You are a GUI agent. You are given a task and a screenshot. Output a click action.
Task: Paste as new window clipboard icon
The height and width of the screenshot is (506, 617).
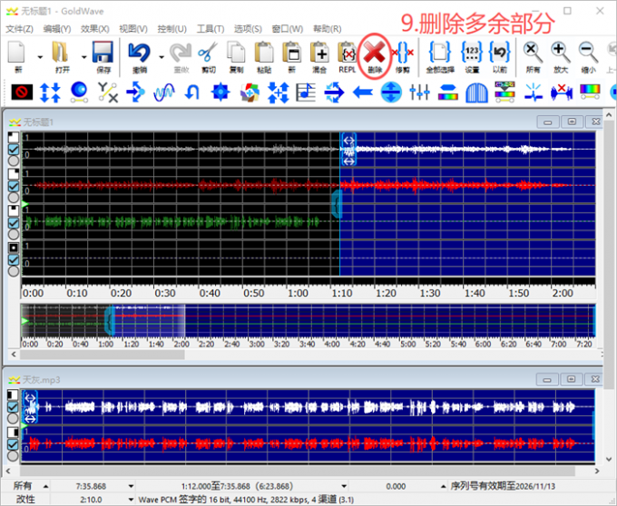tap(291, 53)
